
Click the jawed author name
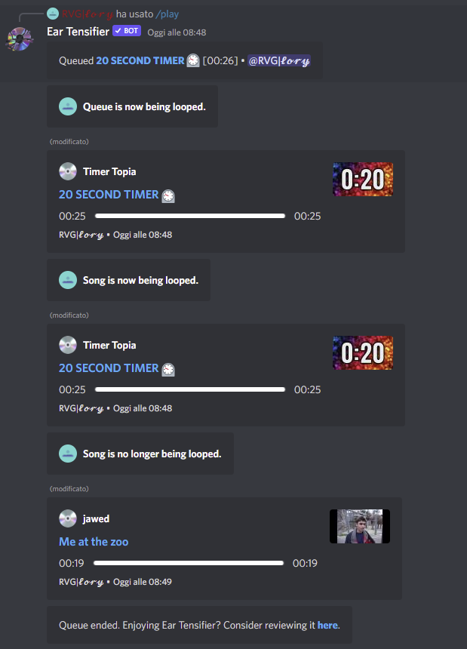pyautogui.click(x=96, y=518)
